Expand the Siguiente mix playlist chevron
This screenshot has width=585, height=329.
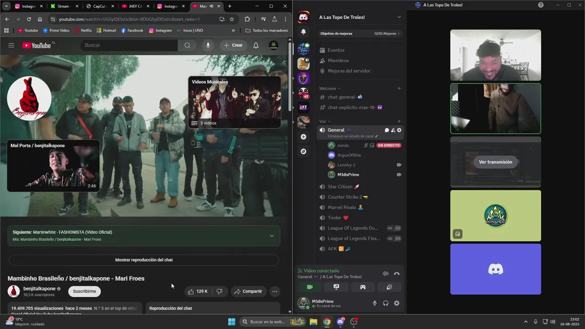point(271,236)
